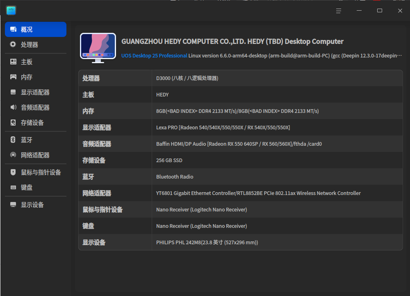Go to the 主板 section
The image size is (410, 296).
(36, 62)
